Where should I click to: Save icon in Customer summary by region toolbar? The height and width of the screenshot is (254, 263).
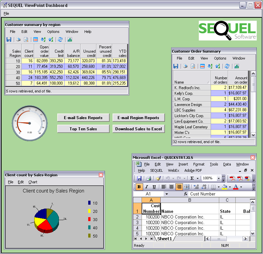(x=9, y=39)
